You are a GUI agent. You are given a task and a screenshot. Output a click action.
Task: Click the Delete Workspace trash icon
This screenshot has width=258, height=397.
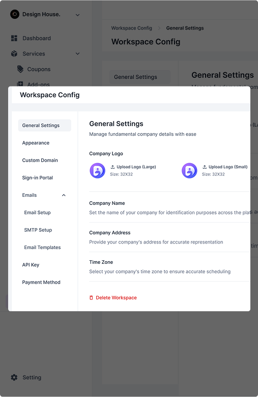pos(91,298)
